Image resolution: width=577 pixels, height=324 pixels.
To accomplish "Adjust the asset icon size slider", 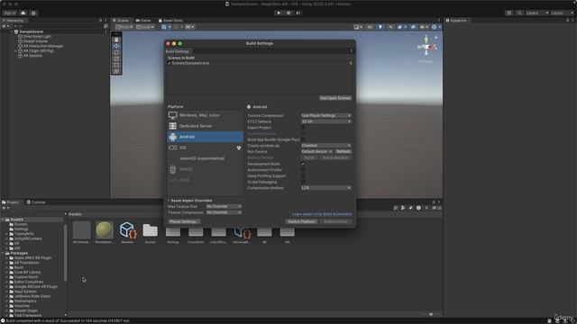I will 431,314.
